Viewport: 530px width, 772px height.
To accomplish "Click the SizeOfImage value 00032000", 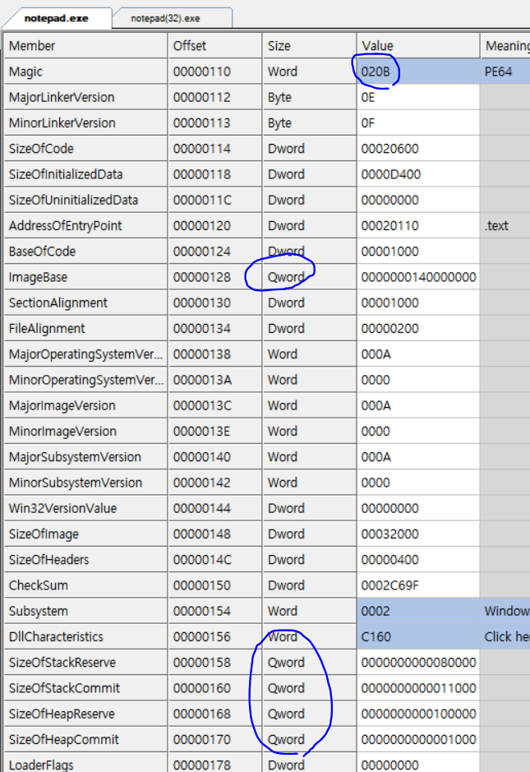I will click(x=418, y=534).
